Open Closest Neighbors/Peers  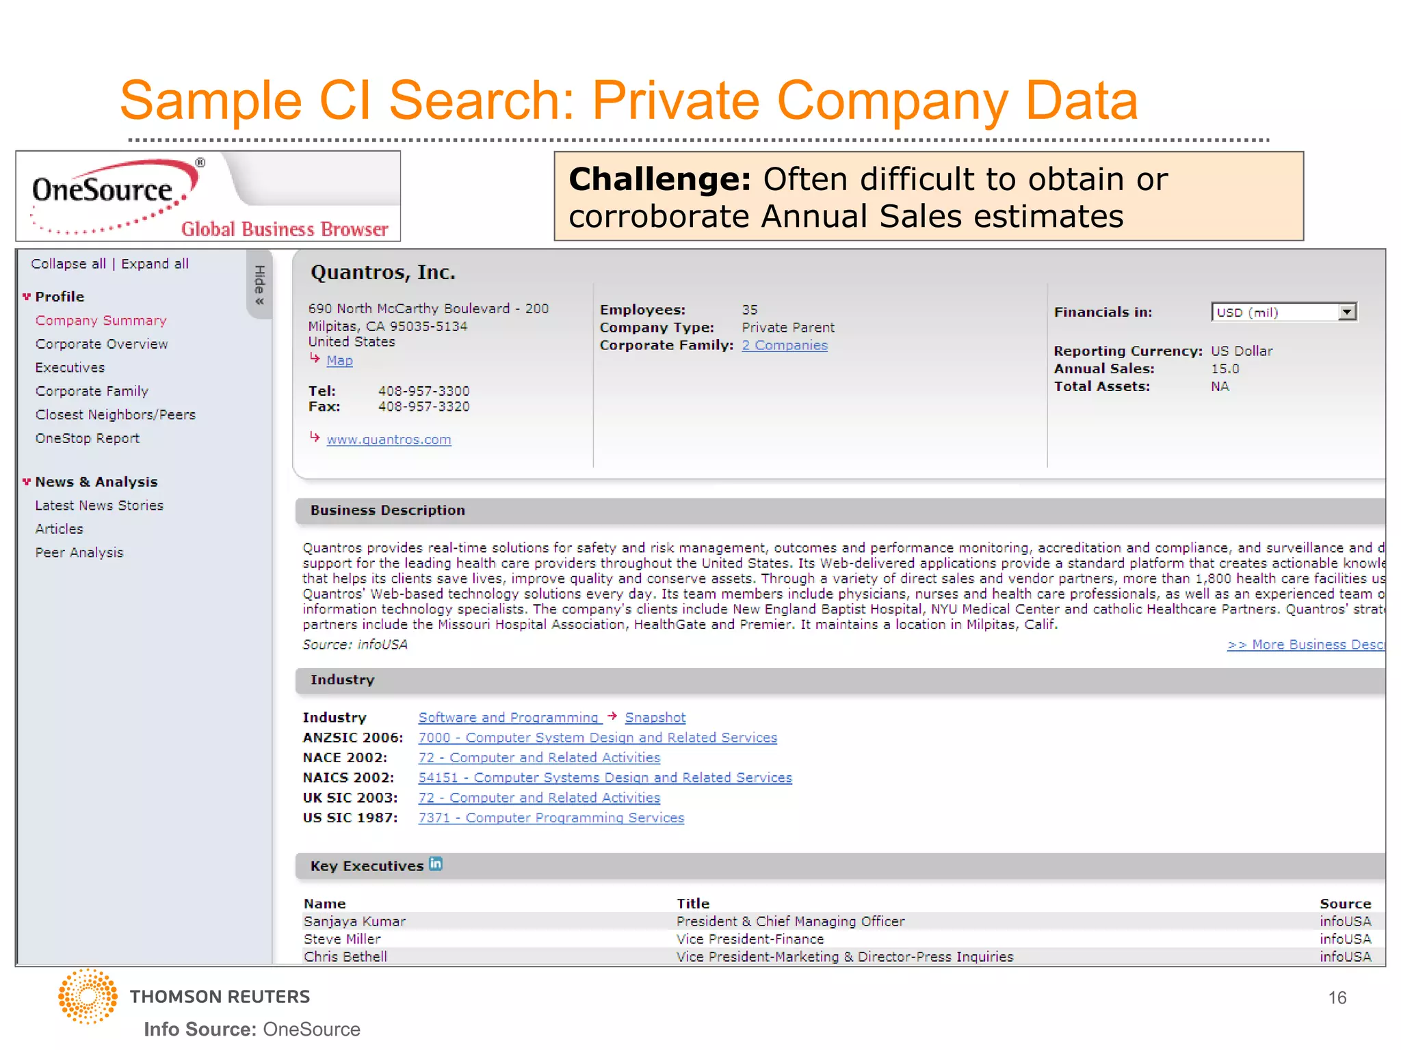pos(116,415)
